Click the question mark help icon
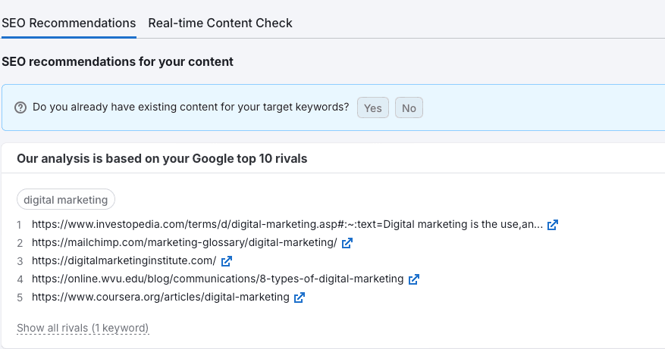665x349 pixels. pyautogui.click(x=20, y=108)
